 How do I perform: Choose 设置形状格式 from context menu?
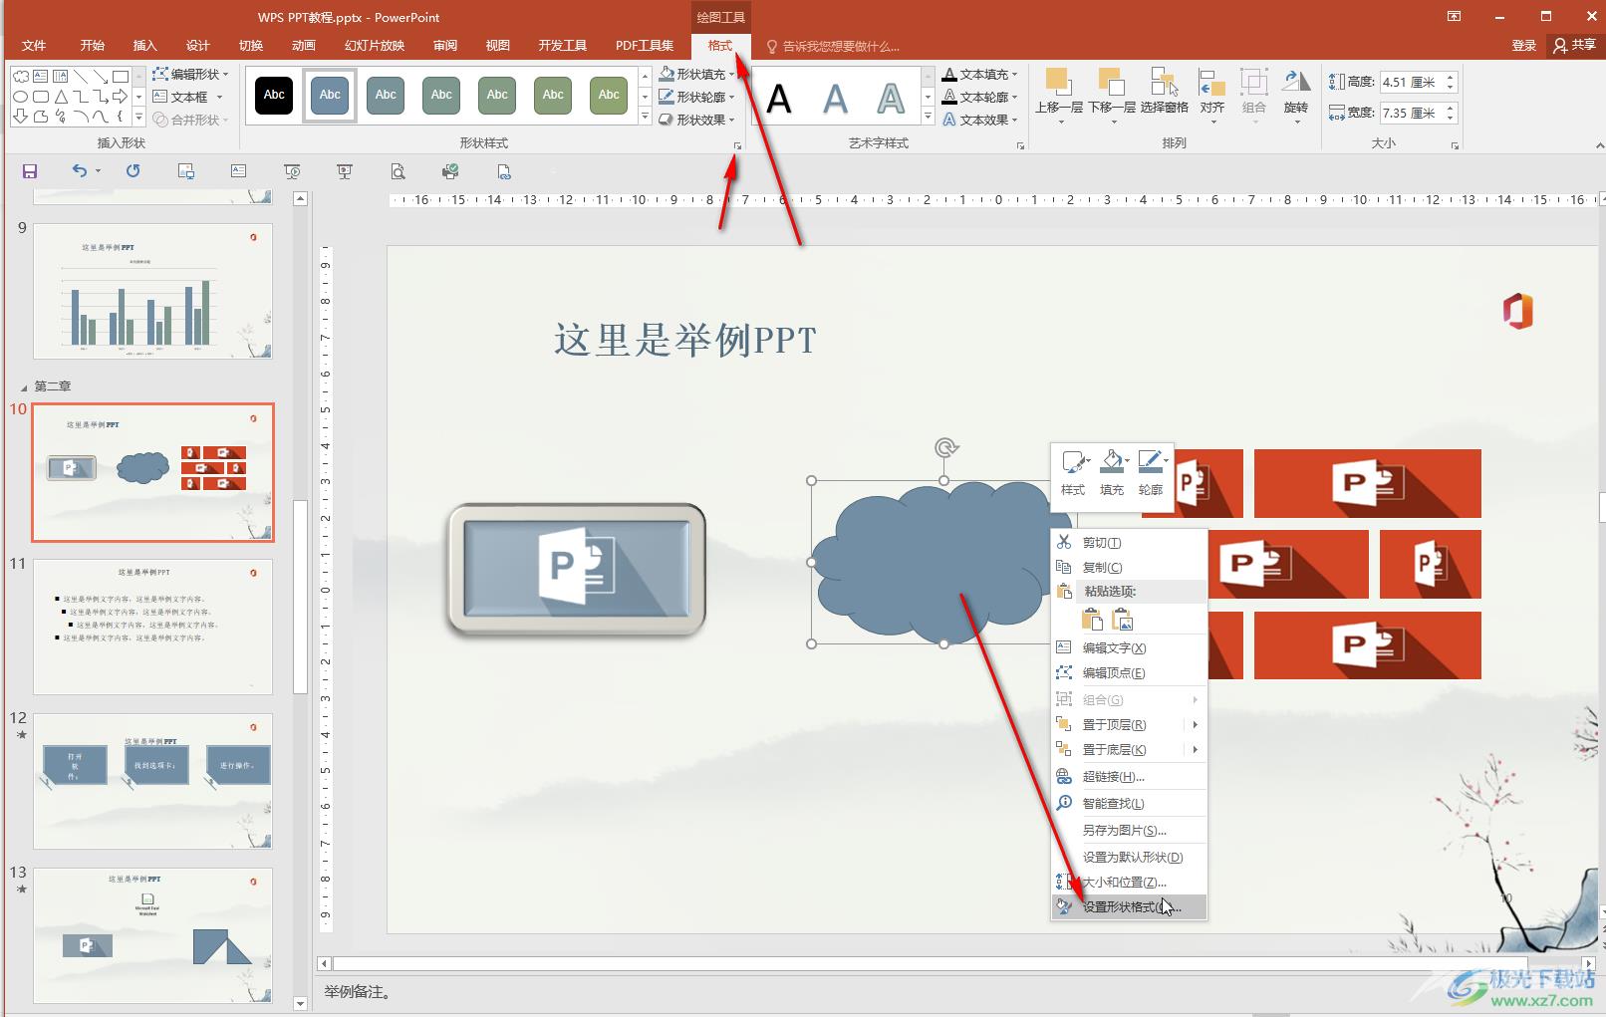1130,906
